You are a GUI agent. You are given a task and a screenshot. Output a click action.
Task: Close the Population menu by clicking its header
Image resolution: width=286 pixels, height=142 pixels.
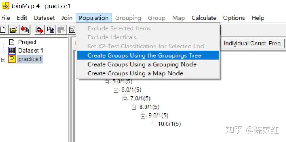tap(94, 18)
